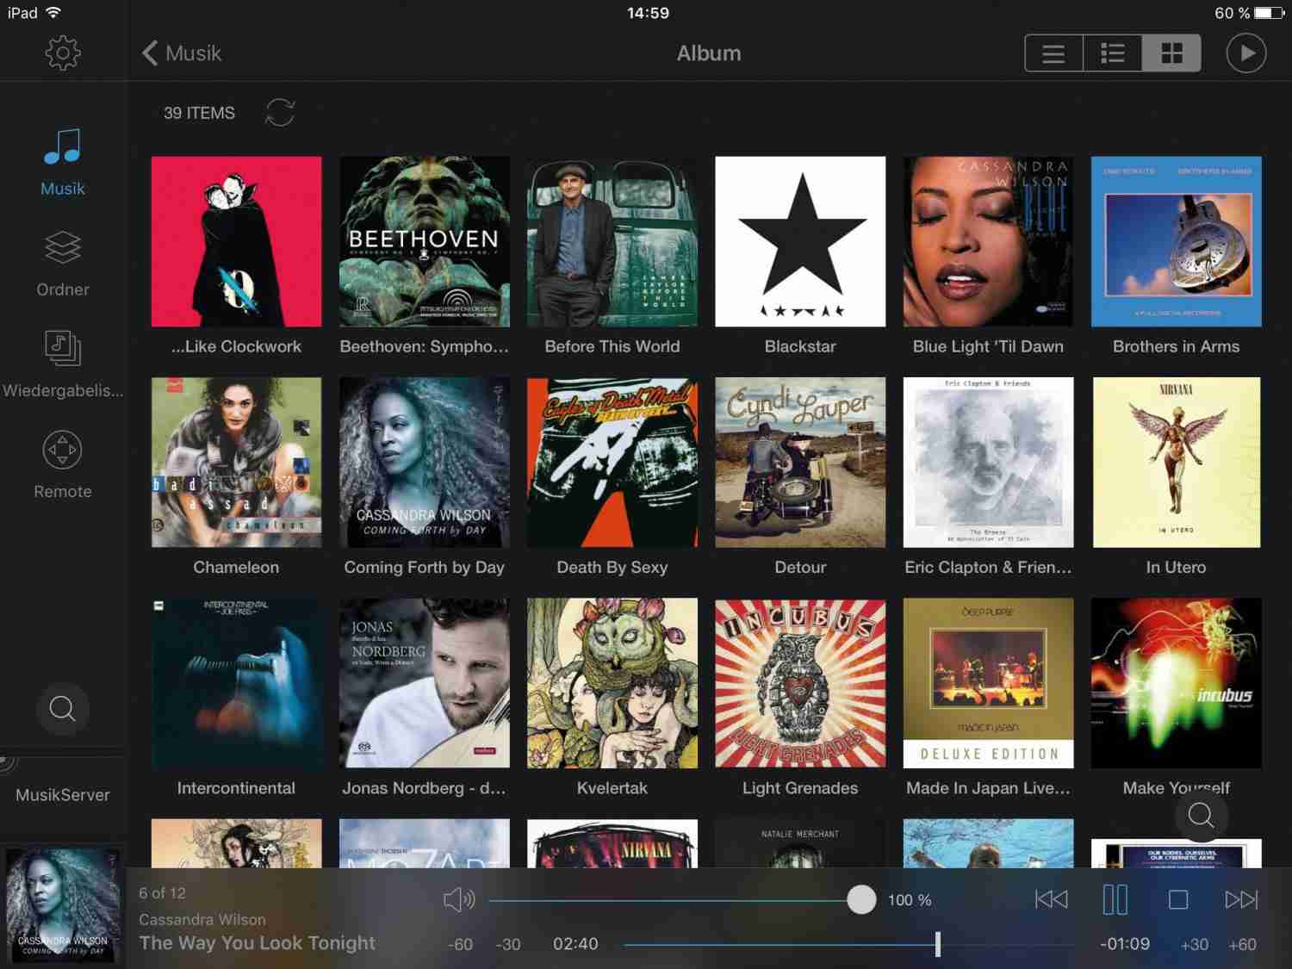Skip to the next track

click(x=1241, y=900)
